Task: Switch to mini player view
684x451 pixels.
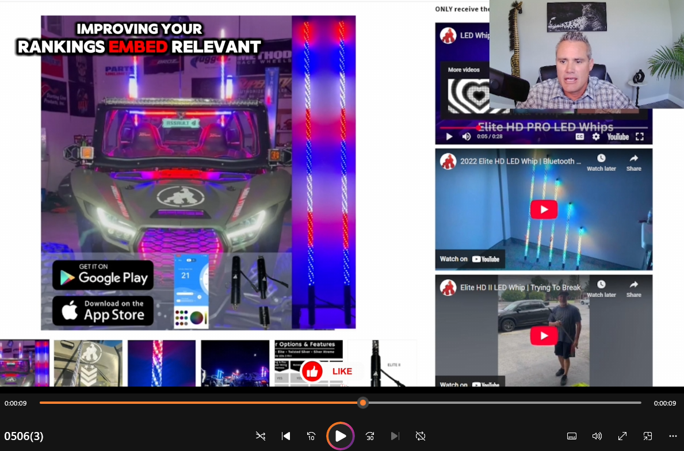Action: point(648,436)
